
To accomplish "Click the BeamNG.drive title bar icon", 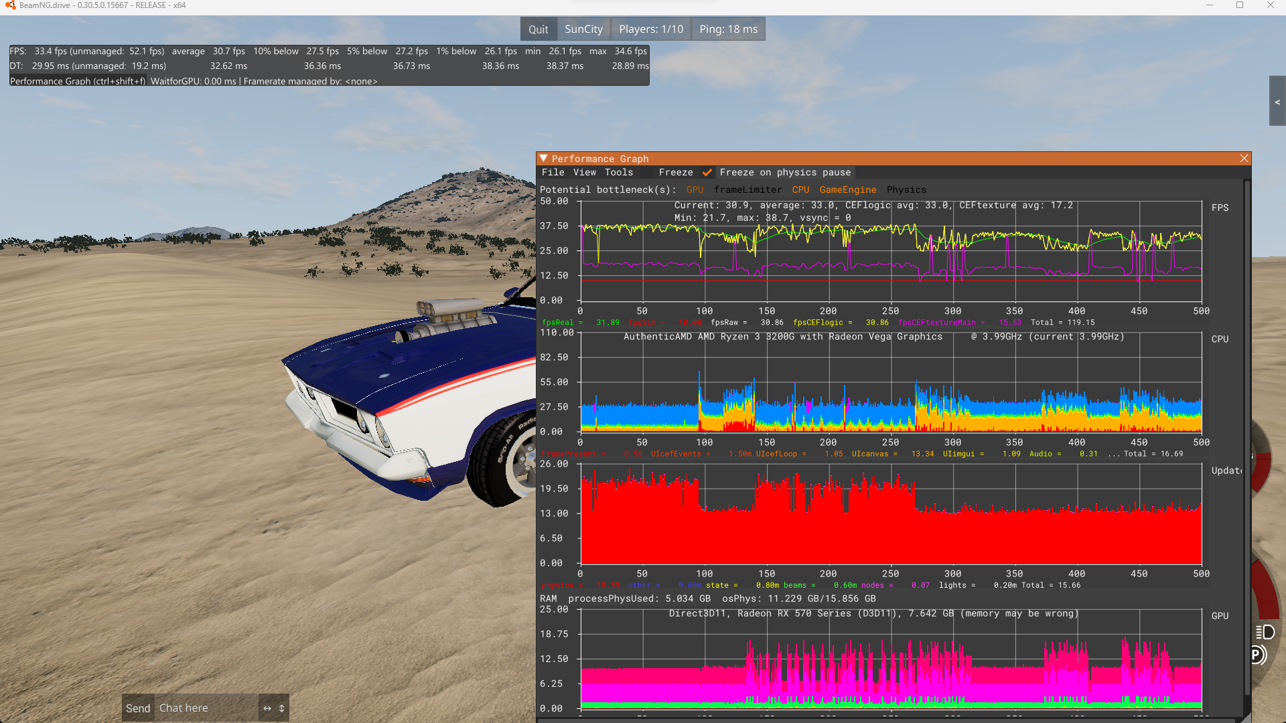I will [x=10, y=5].
